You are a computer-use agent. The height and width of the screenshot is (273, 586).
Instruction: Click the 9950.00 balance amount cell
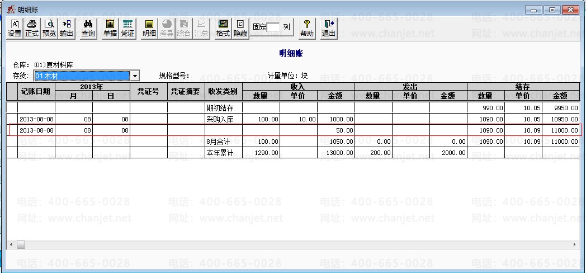coord(561,108)
